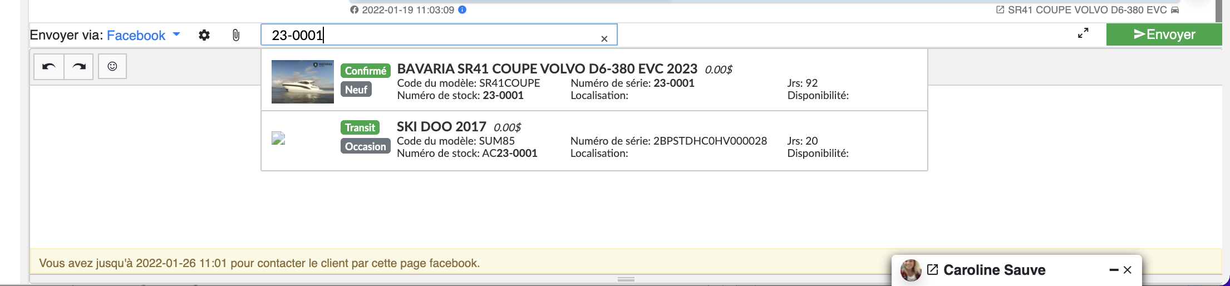Clear the 23-0001 search field
The height and width of the screenshot is (286, 1230).
604,38
